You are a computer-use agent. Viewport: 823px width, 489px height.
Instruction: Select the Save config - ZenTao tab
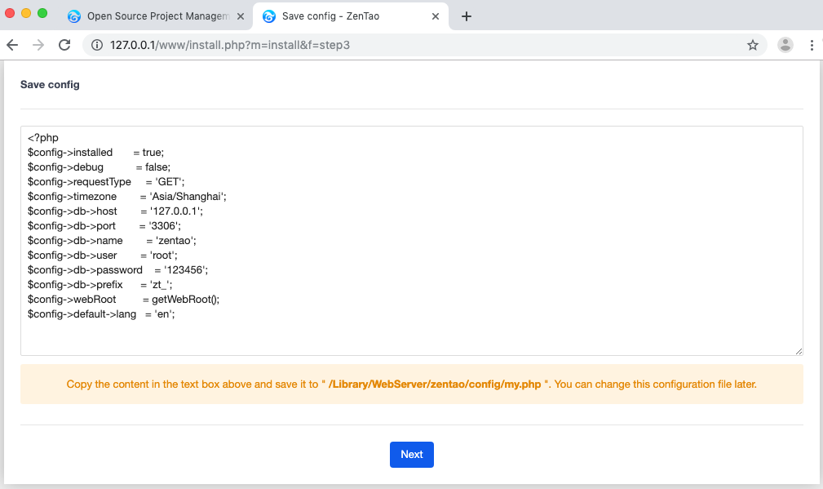click(x=343, y=16)
